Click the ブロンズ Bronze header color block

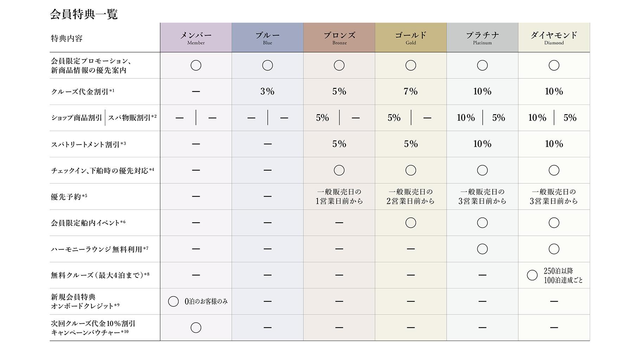339,38
